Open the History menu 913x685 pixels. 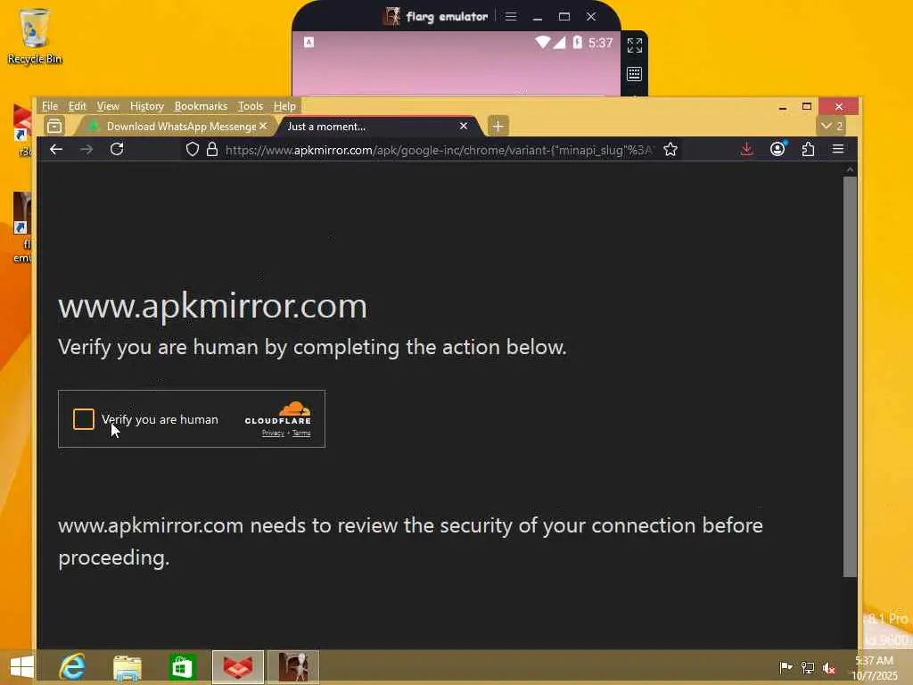pyautogui.click(x=147, y=106)
